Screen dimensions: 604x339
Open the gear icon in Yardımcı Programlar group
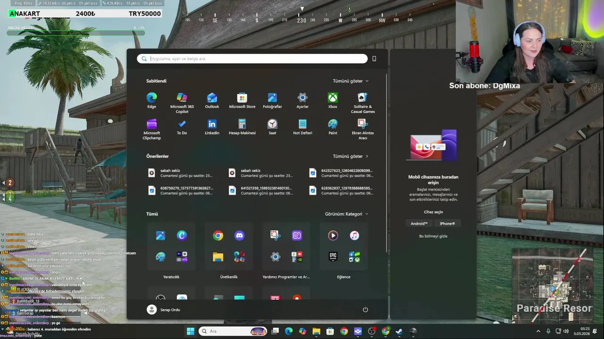pos(275,257)
